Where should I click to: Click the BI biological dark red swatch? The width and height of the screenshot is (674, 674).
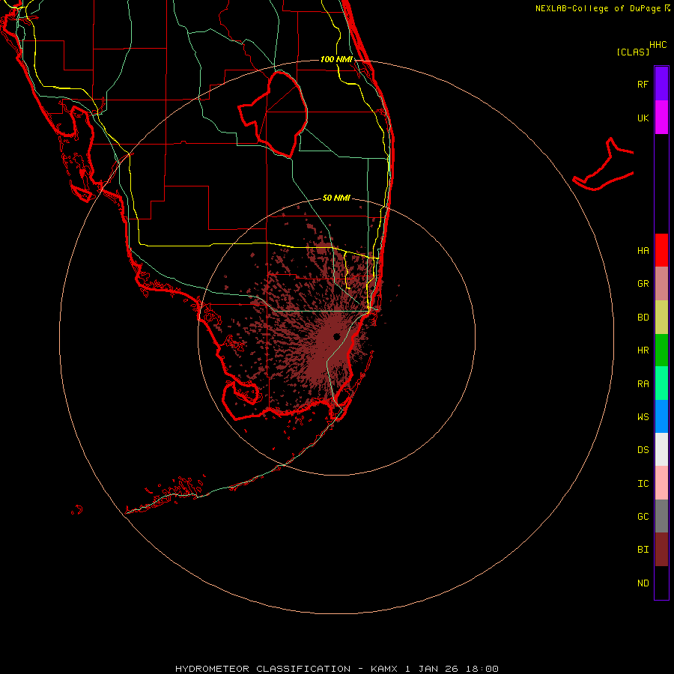pos(661,550)
